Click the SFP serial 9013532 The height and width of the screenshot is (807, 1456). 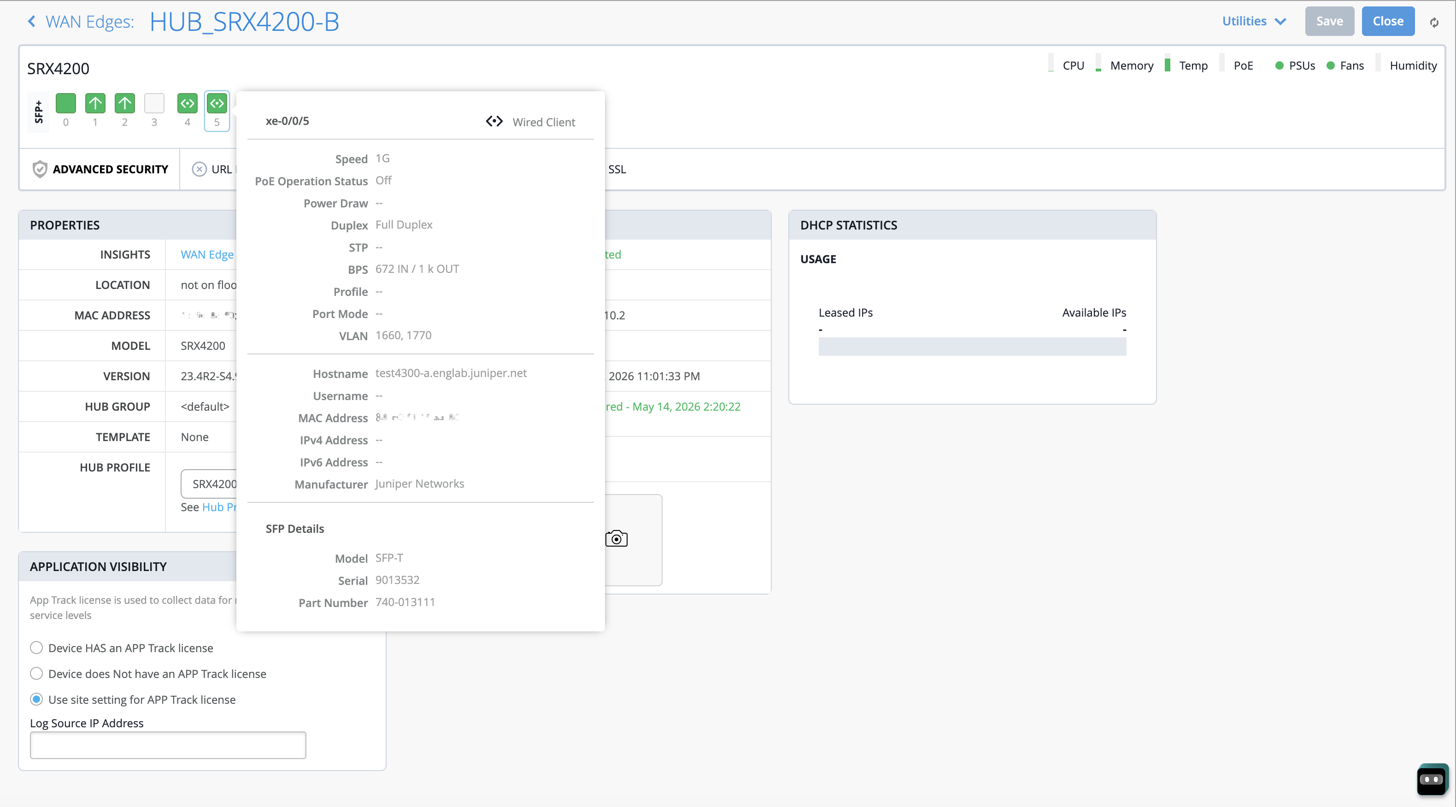click(397, 580)
